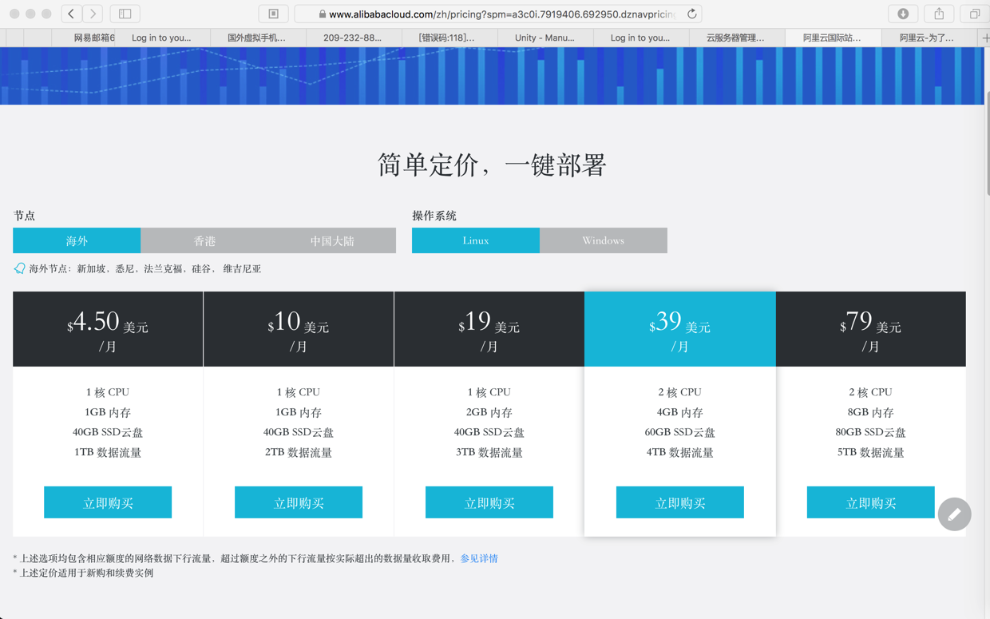
Task: Buy the $79 plan with 立即购买
Action: 871,502
